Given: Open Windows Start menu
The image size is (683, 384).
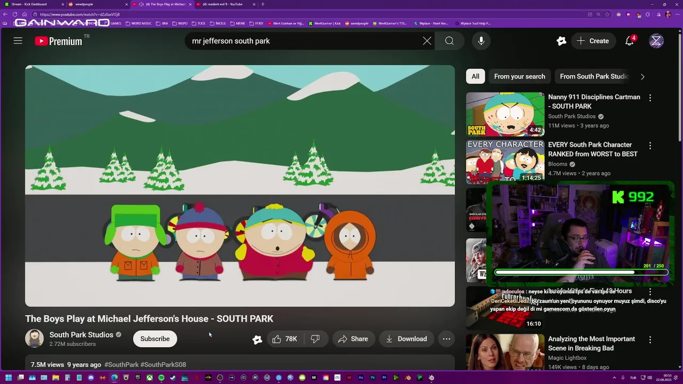Looking at the screenshot, I should pos(9,378).
